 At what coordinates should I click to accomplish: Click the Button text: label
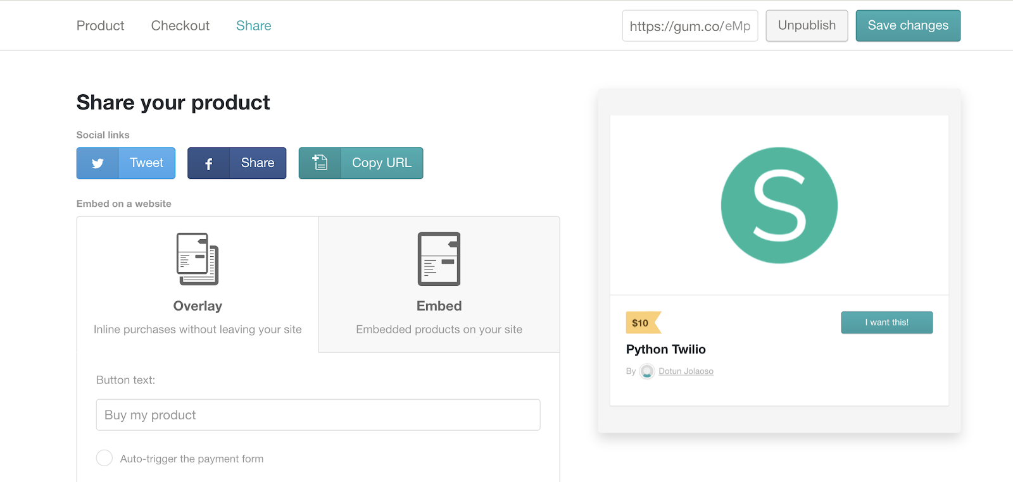[x=125, y=380]
